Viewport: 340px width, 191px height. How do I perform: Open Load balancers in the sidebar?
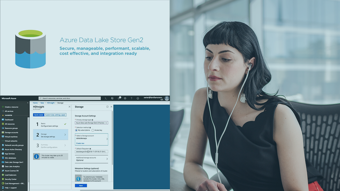pos(9,175)
